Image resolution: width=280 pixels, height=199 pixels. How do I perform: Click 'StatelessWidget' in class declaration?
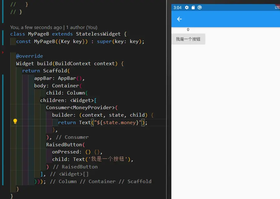tap(98, 34)
